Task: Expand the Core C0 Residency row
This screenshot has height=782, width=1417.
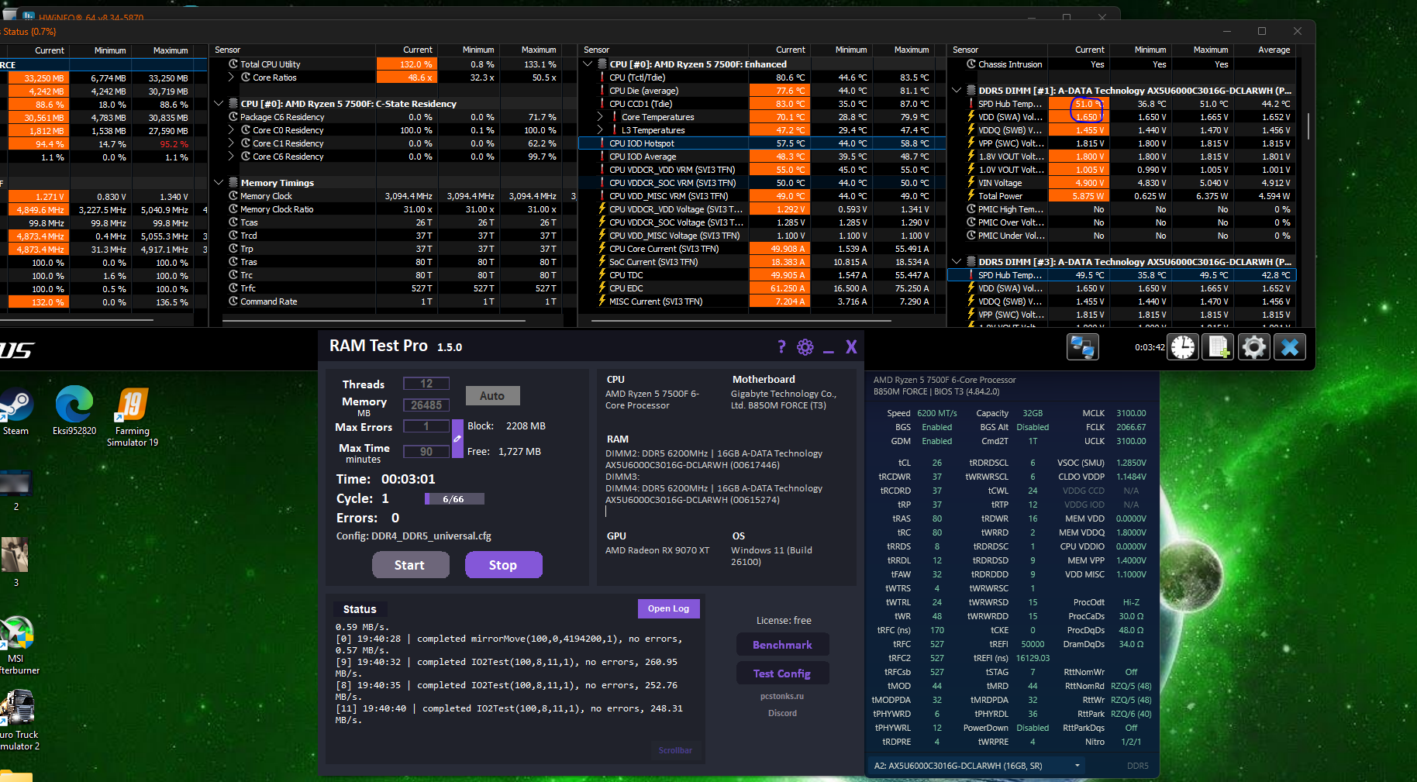Action: 231,130
